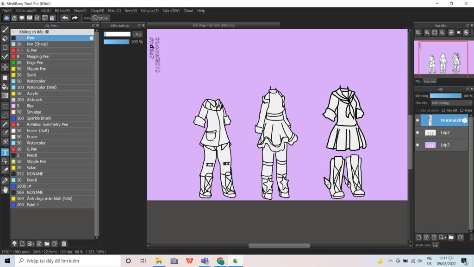
Task: Select the Bucket fill tool
Action: point(5,87)
